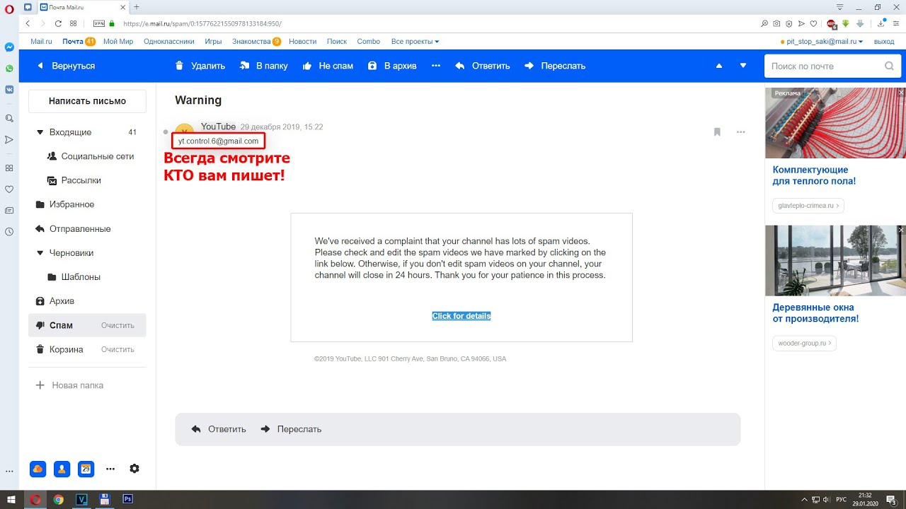
Task: Select the Почта Mail.ru browser tab
Action: click(x=84, y=6)
